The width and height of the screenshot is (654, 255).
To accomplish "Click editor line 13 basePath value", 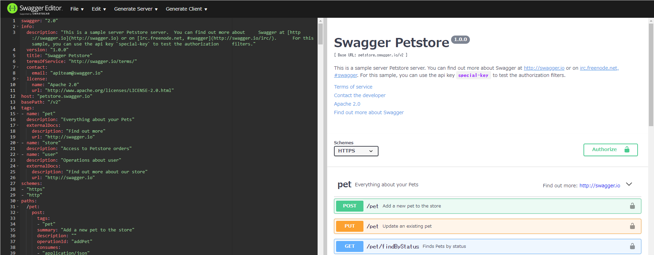I will point(54,102).
